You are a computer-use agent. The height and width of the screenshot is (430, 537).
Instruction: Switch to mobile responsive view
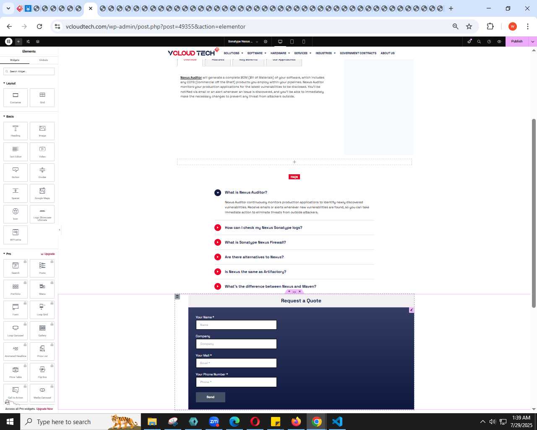click(x=304, y=42)
